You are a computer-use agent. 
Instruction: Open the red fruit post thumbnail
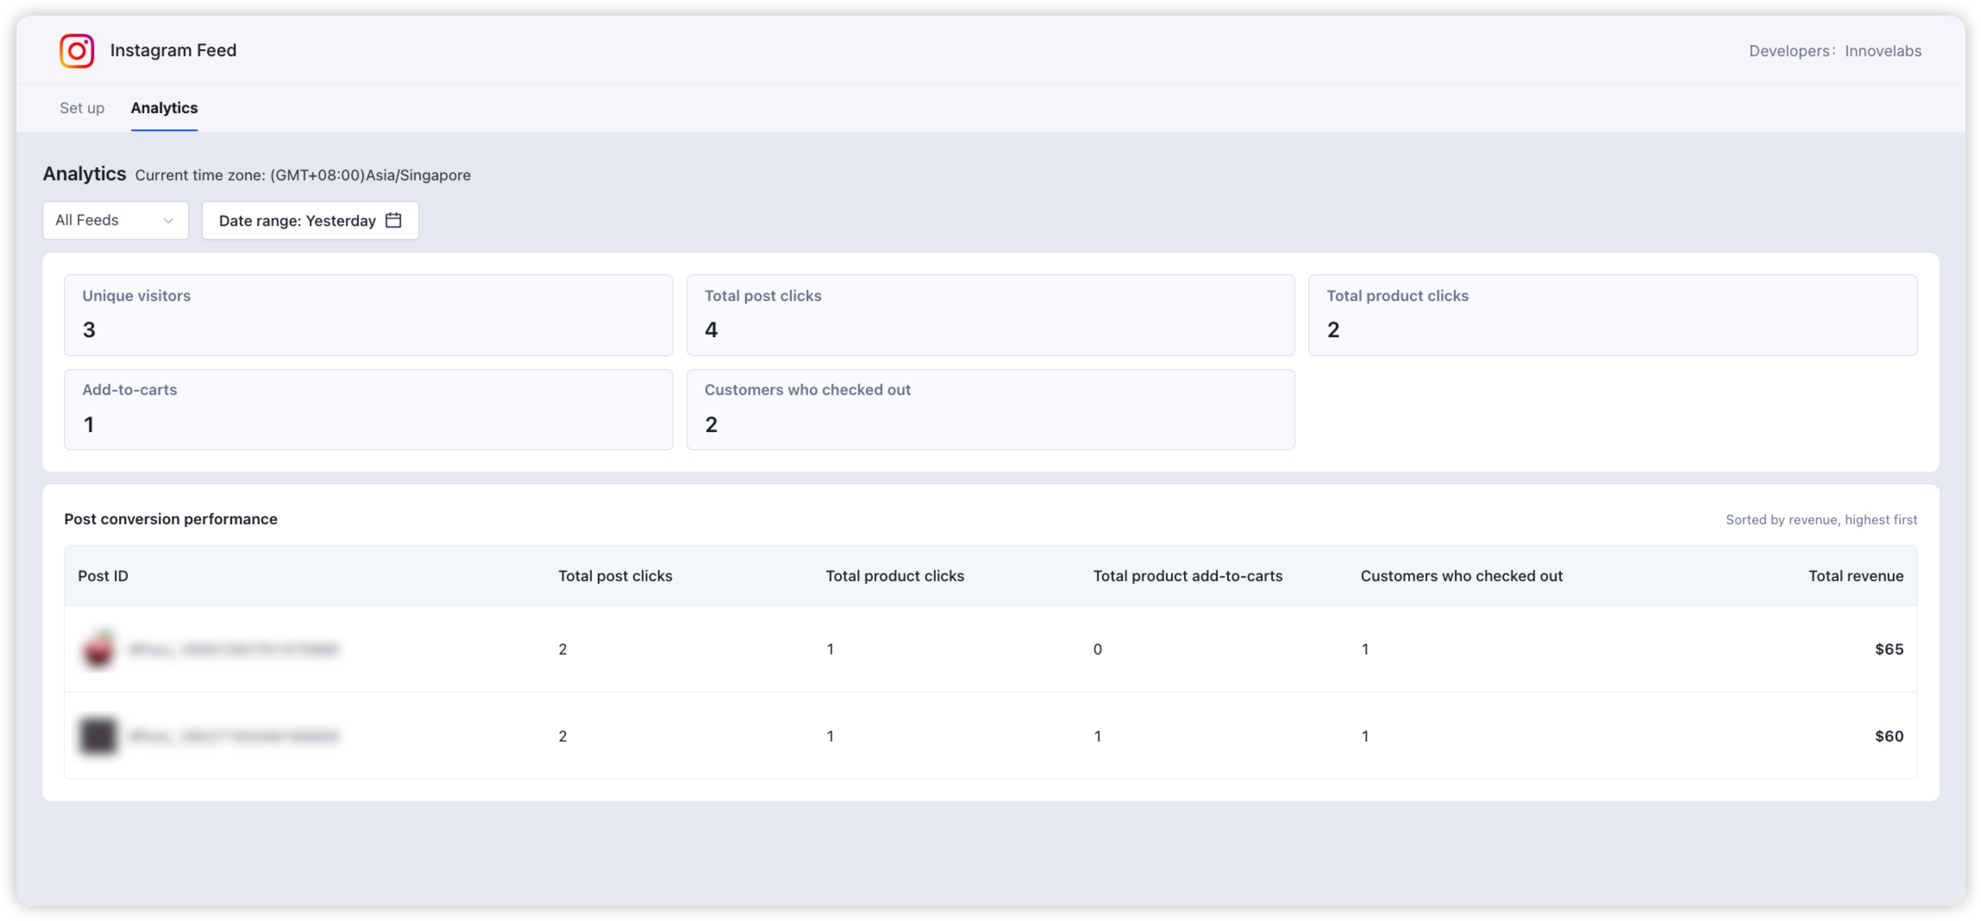[x=98, y=648]
